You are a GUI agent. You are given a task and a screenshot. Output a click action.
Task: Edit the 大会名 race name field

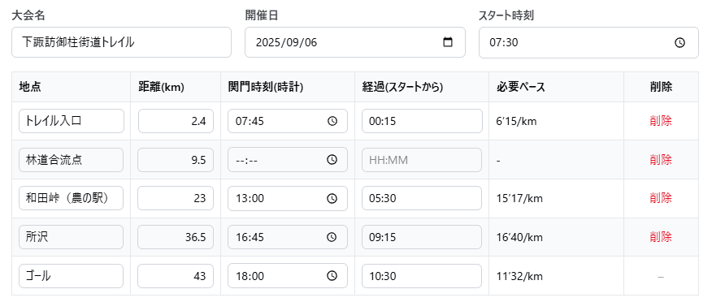(x=121, y=42)
